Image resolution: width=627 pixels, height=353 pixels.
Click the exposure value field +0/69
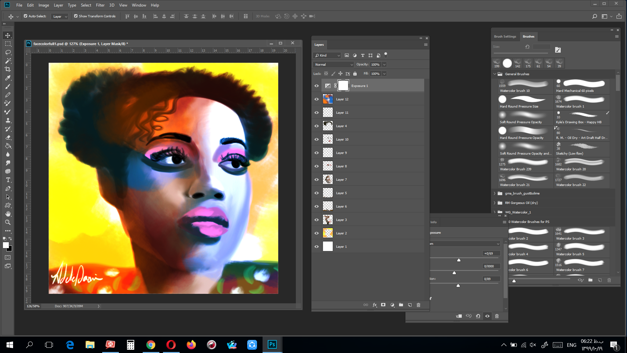point(491,253)
